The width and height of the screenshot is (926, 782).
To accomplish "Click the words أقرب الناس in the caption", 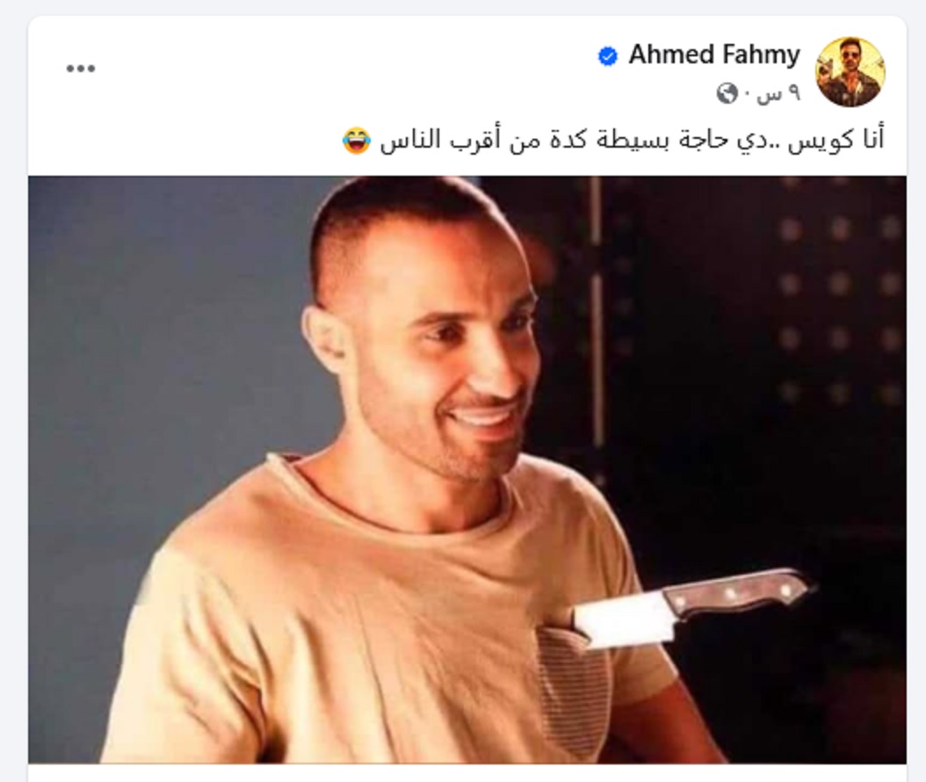I will (x=442, y=141).
